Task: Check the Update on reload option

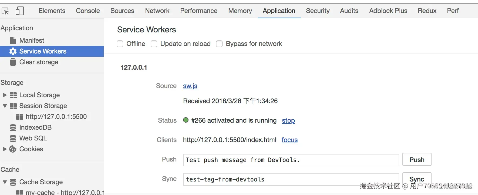Action: 154,44
